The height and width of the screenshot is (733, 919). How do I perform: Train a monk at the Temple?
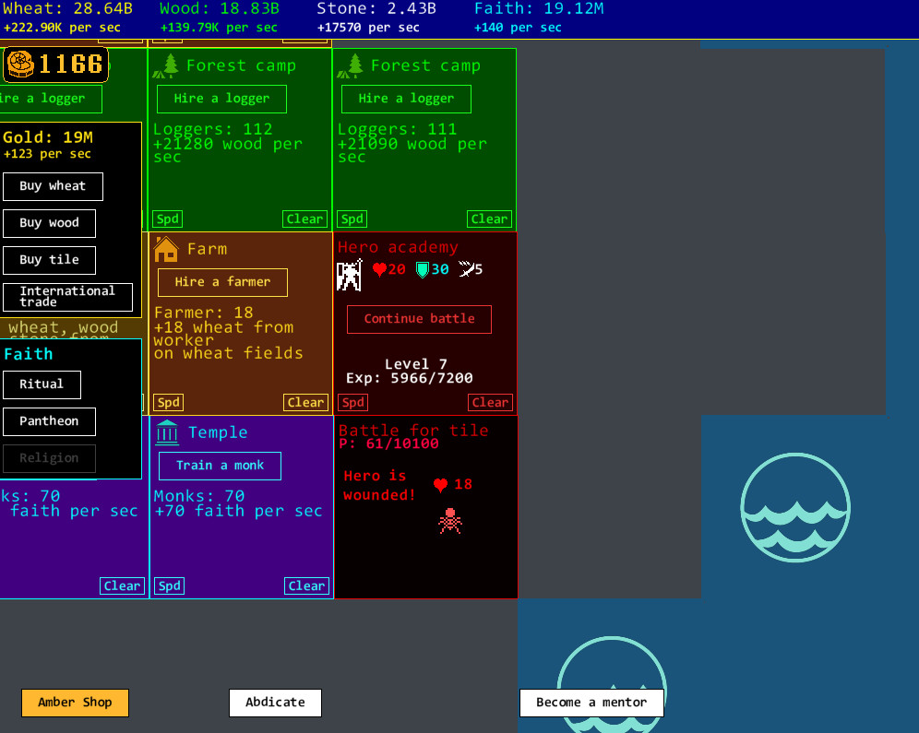pyautogui.click(x=219, y=466)
